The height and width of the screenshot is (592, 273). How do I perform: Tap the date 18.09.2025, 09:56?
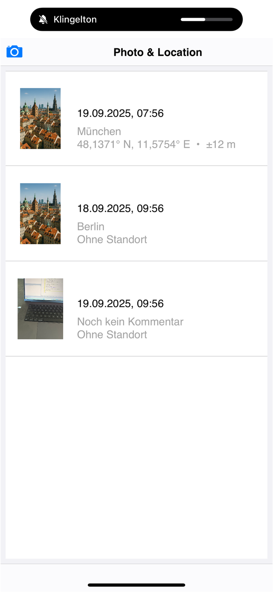coord(120,209)
